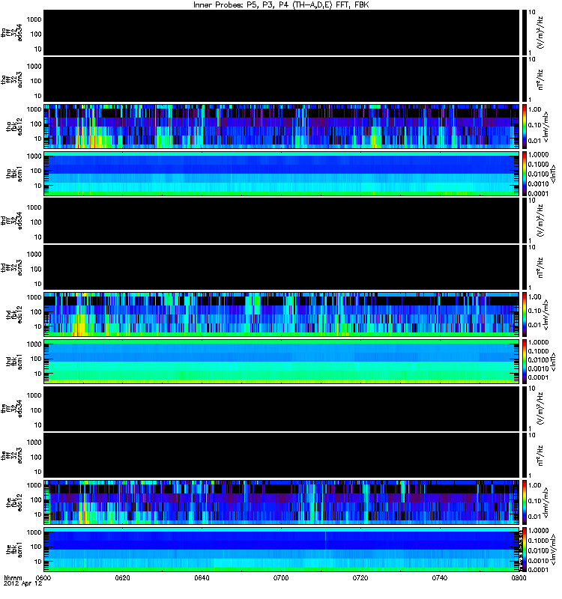Click inside the the fff 32 edc34 black panel
562x599 pixels.
(282, 409)
